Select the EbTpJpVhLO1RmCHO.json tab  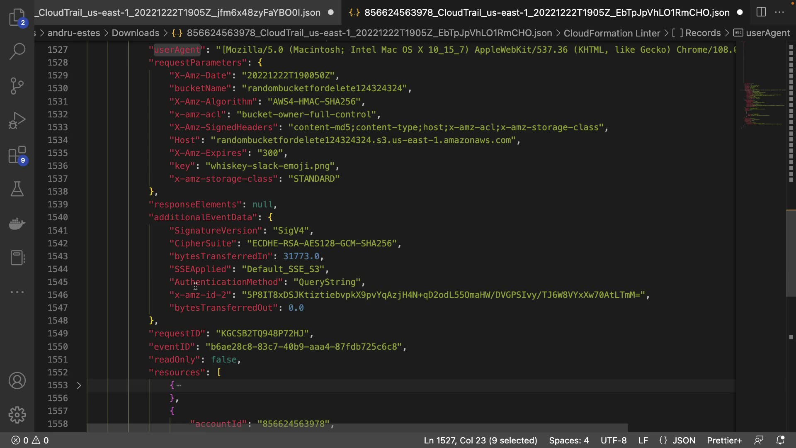546,12
